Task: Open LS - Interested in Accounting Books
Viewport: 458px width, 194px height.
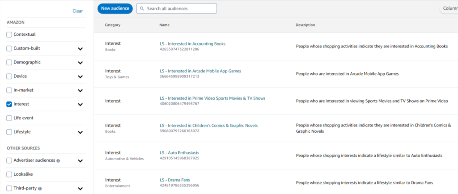Action: tap(192, 44)
